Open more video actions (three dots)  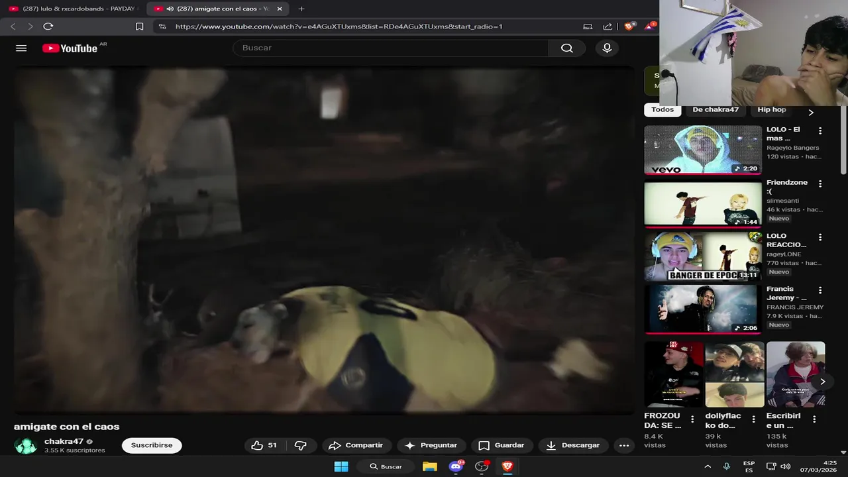(624, 445)
